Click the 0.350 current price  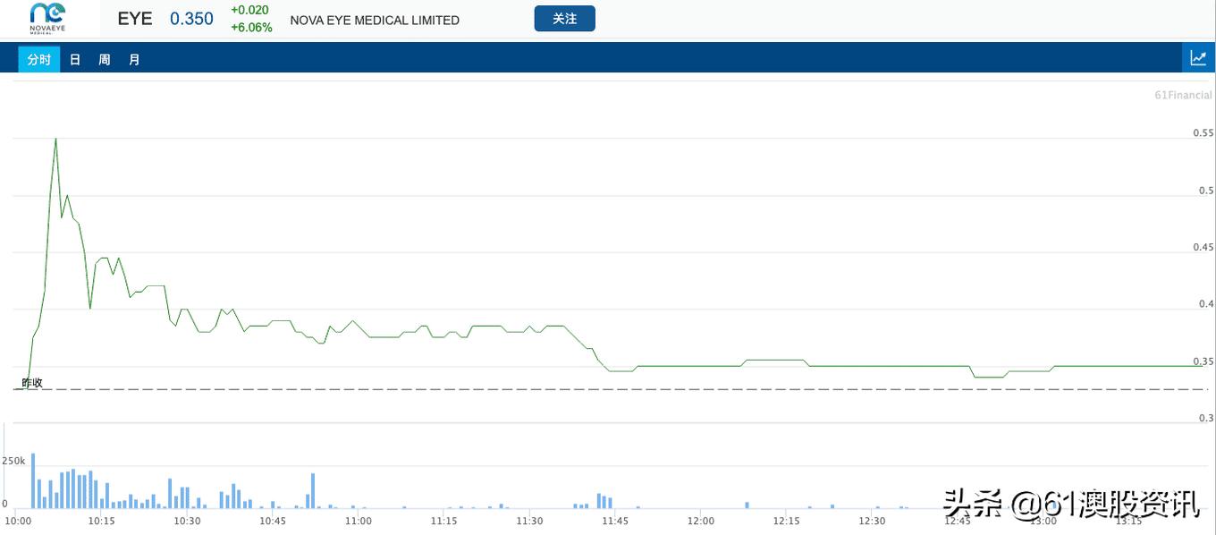click(191, 19)
